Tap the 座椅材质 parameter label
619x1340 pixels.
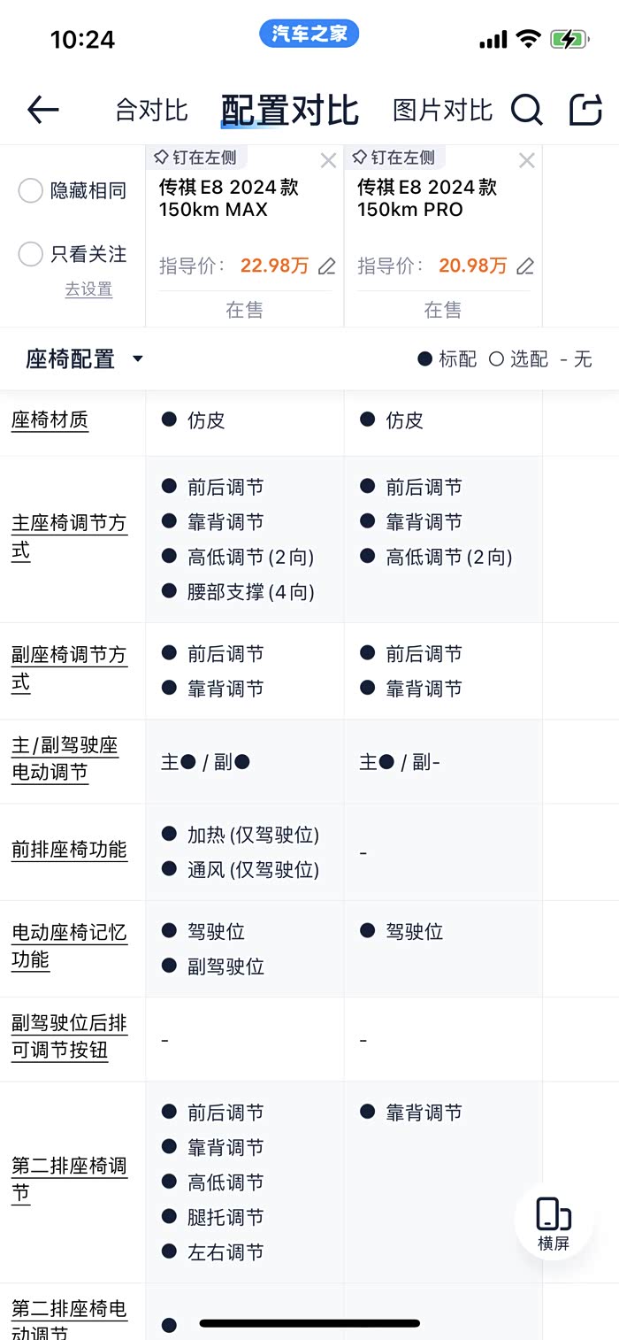[50, 420]
